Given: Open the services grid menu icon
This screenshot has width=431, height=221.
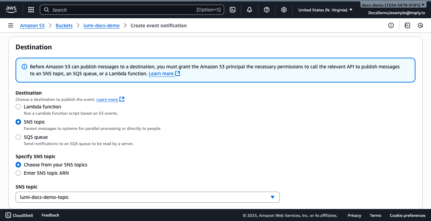Looking at the screenshot, I should (x=31, y=10).
